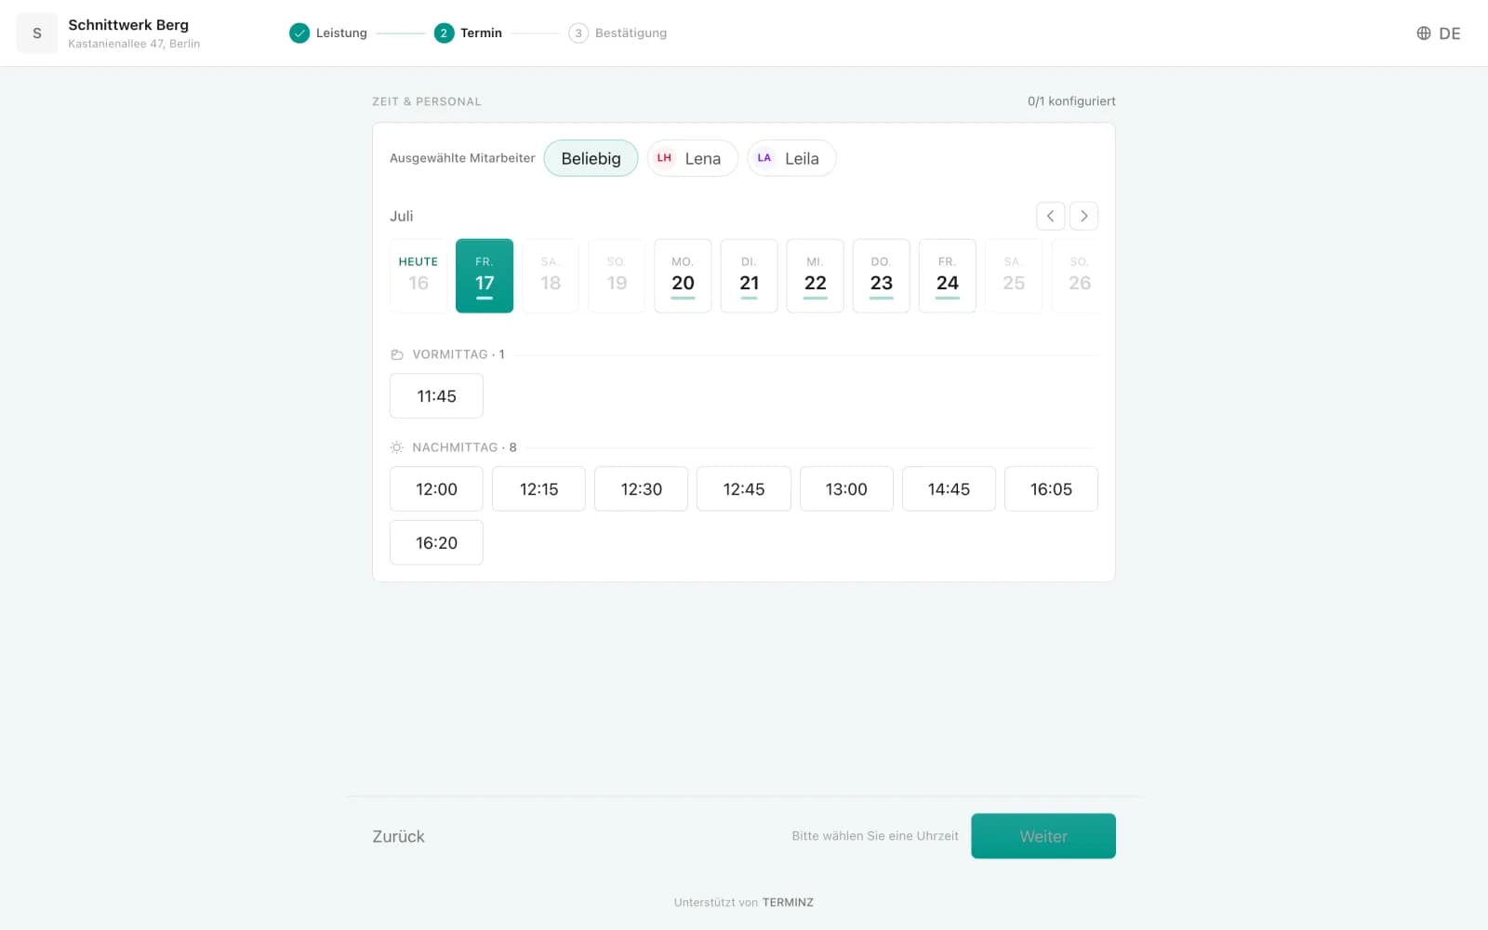Choose the 12:45 time slot

744,489
